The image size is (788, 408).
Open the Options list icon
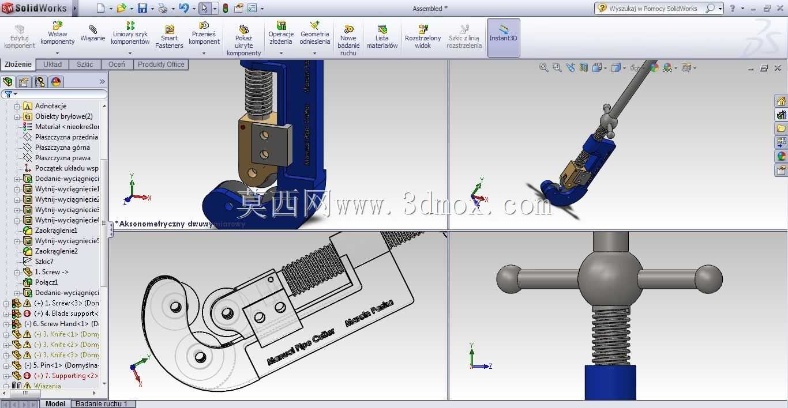click(252, 8)
